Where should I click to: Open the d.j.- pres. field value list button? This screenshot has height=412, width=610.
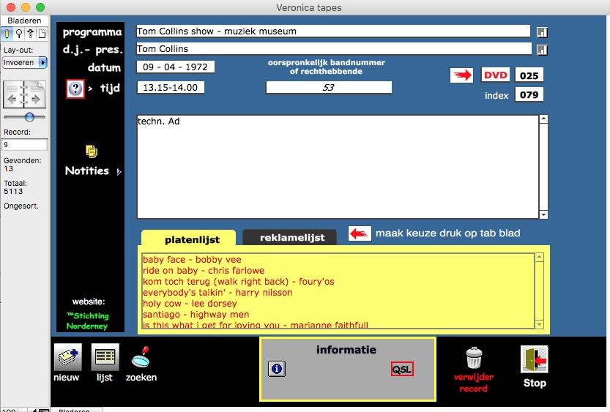click(x=542, y=50)
